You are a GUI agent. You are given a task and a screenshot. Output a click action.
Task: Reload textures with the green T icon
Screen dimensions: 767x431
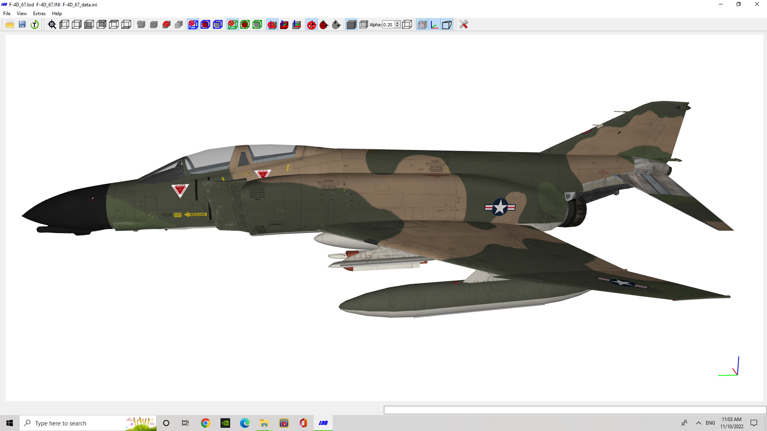(35, 25)
